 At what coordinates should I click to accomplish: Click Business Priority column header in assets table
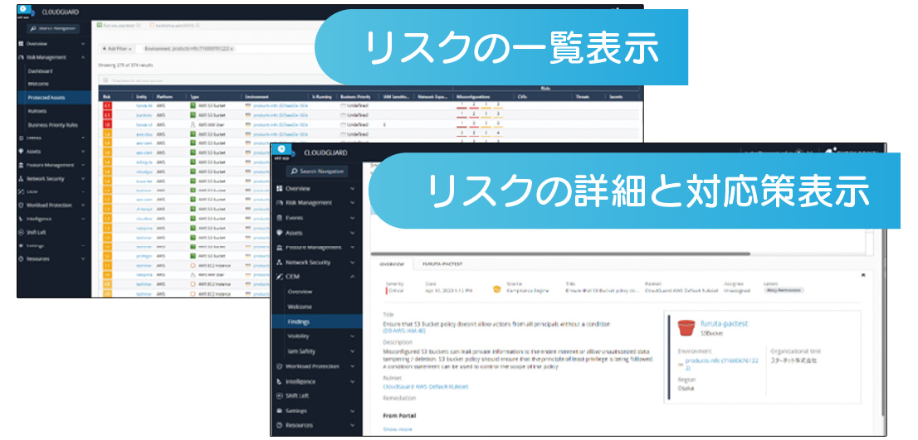click(x=355, y=96)
